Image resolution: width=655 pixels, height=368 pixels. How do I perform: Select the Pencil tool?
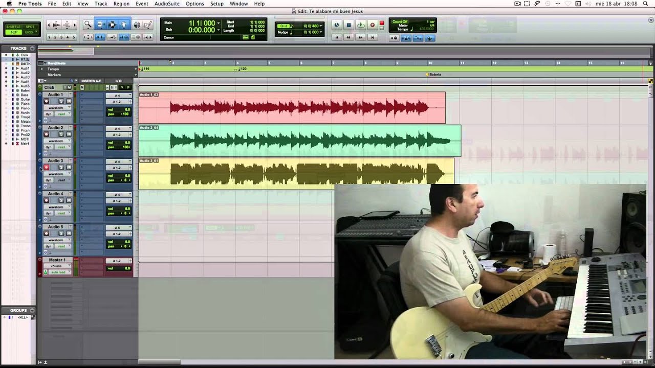point(148,24)
